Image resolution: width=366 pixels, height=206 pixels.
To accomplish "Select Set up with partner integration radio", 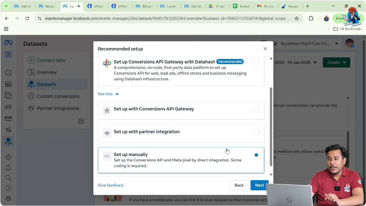I will point(256,132).
